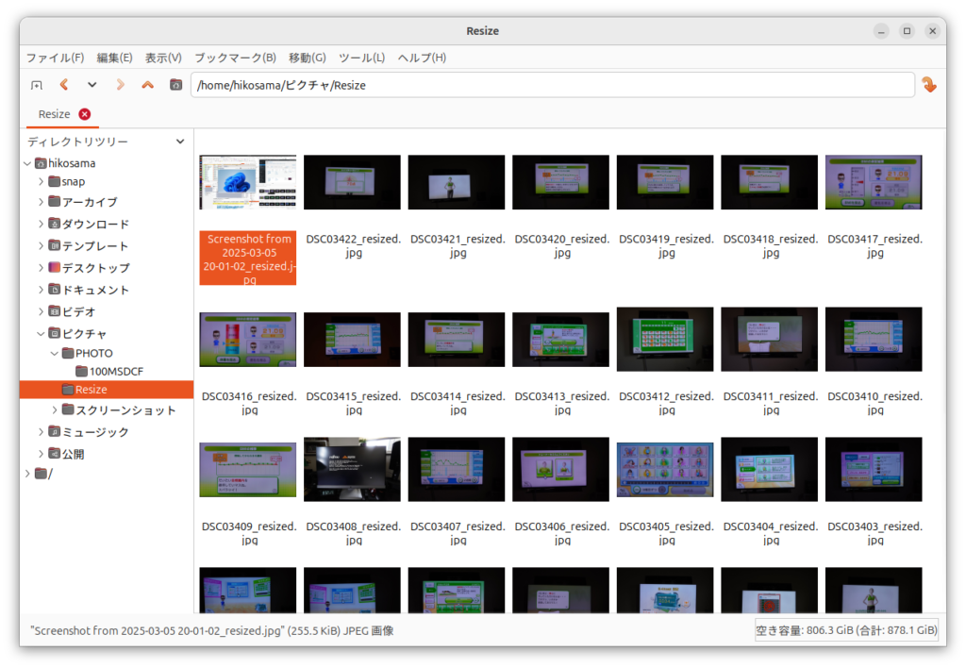
Task: Select the Screenshot from 2025-03-05 thumbnail
Action: click(248, 182)
